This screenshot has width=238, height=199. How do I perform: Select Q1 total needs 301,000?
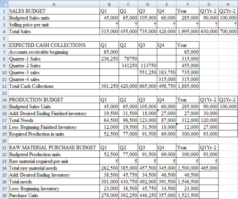pos(109,182)
